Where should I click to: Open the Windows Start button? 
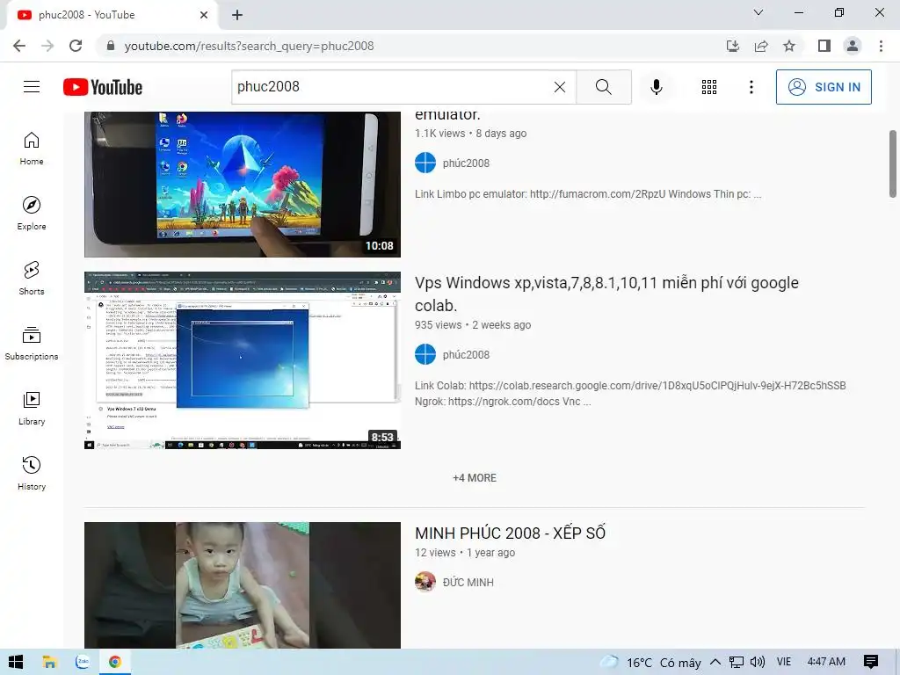[16, 662]
